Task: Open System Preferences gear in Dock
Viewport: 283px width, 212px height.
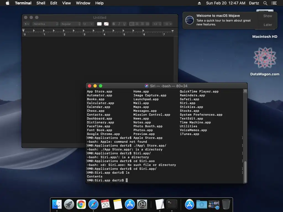Action: tap(142, 204)
